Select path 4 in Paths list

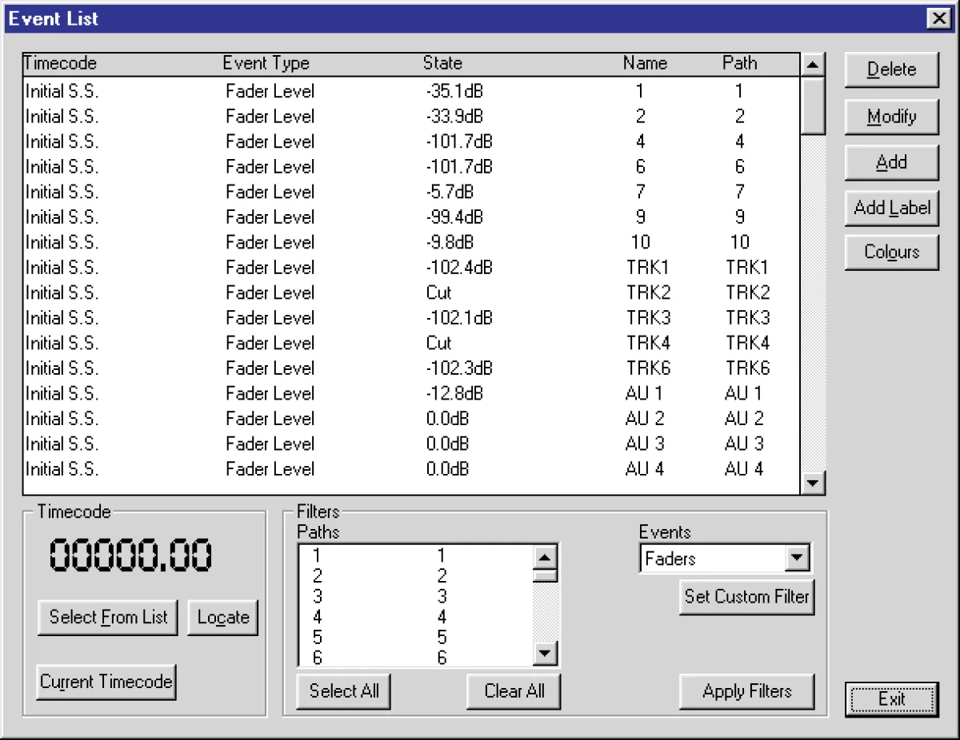(x=415, y=617)
